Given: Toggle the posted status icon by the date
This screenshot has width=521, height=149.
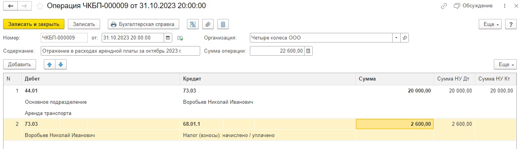Looking at the screenshot, I should click(180, 38).
